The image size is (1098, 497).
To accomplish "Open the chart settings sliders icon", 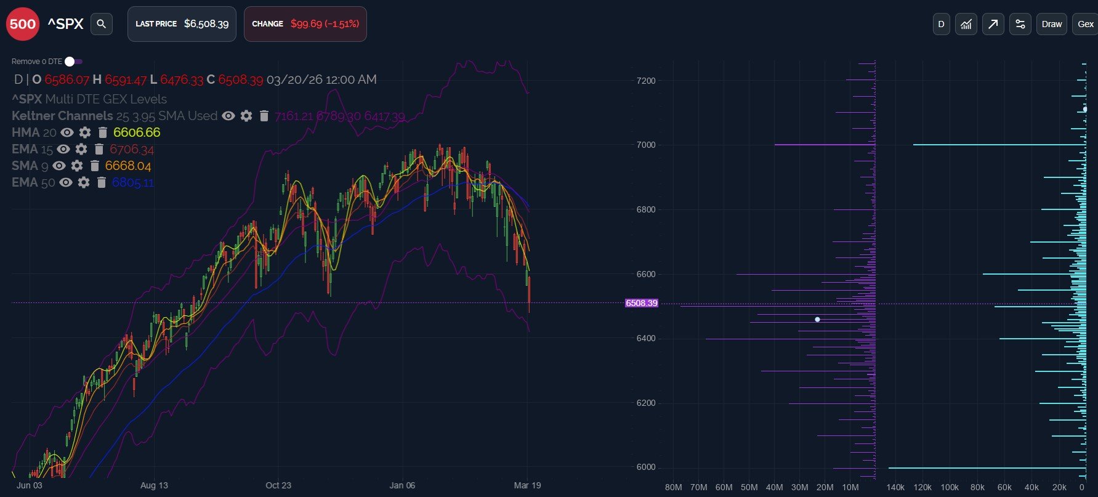I will click(x=1020, y=24).
